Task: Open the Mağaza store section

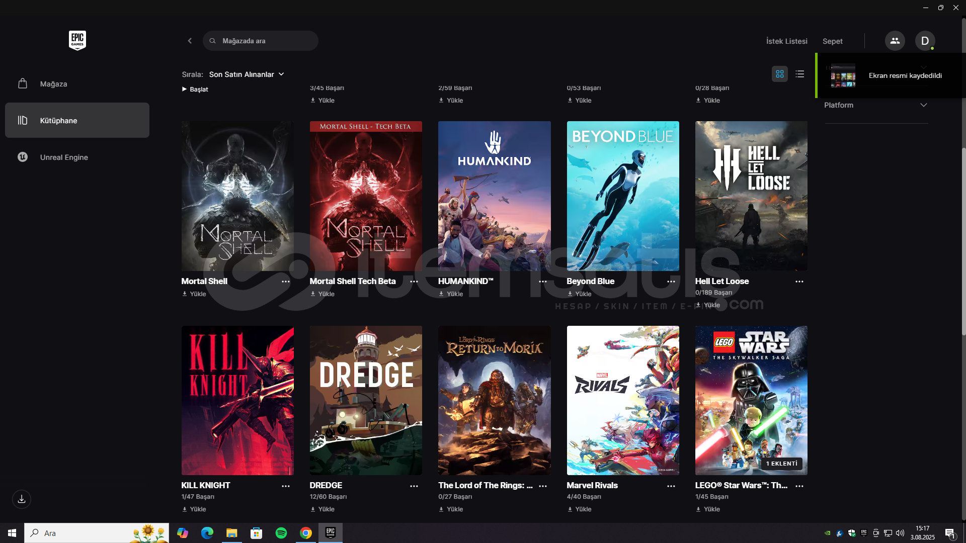Action: tap(77, 84)
